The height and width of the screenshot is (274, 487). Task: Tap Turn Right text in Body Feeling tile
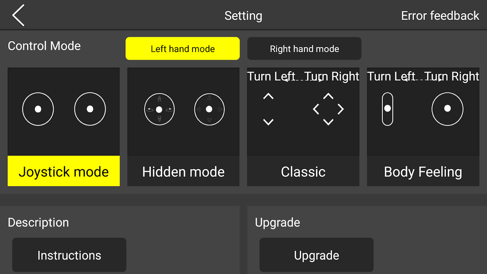pyautogui.click(x=452, y=76)
